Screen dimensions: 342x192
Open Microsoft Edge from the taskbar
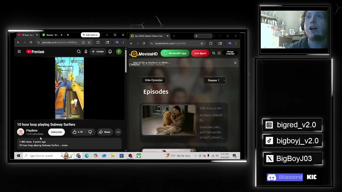pyautogui.click(x=87, y=156)
